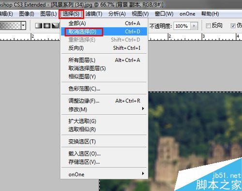Choose 相似图层(Y) entry
The width and height of the screenshot is (242, 191).
(x=104, y=77)
